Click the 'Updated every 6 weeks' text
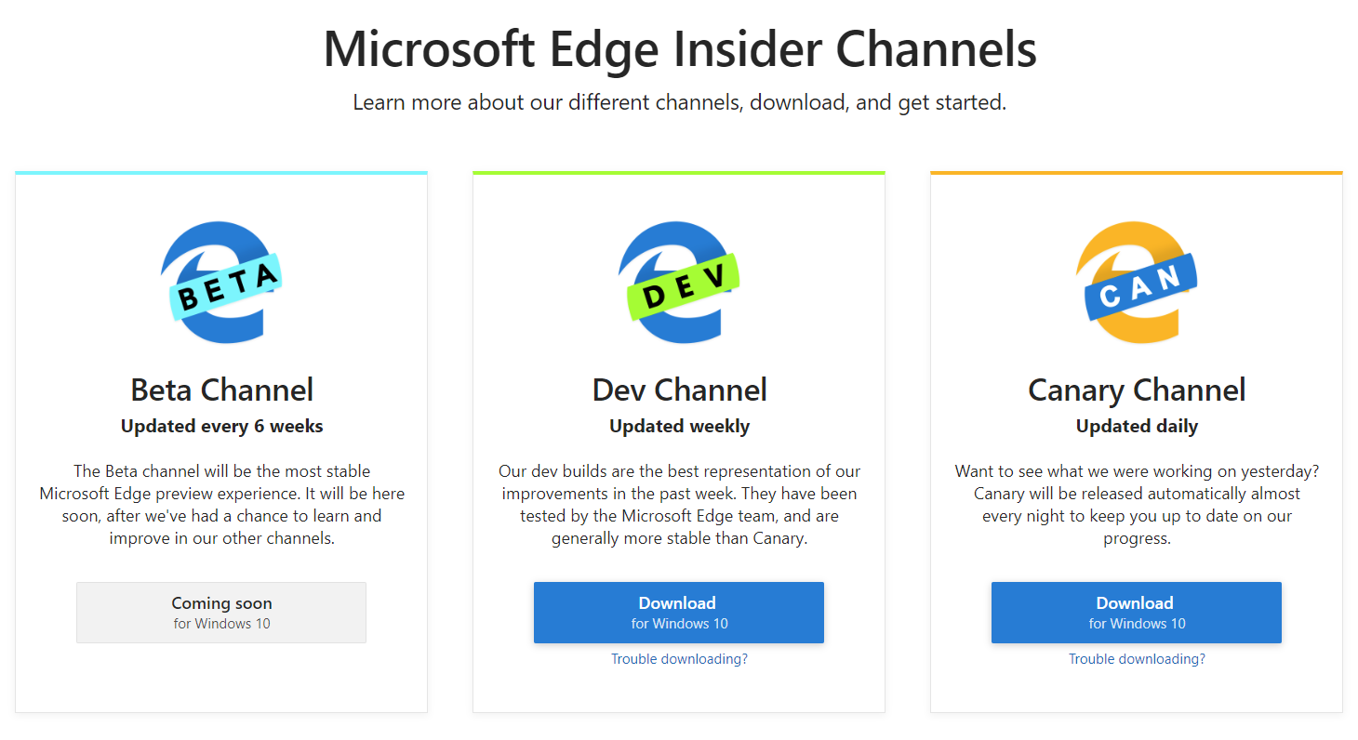 (221, 425)
